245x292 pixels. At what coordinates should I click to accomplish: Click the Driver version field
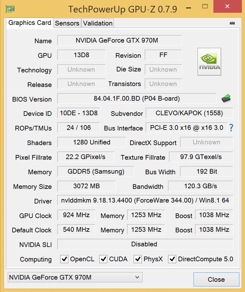tap(145, 200)
